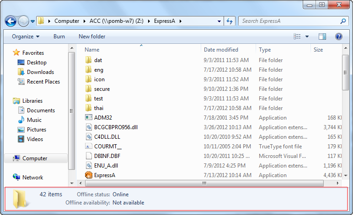The width and height of the screenshot is (353, 215).
Task: Click 'Not available' offline availability value
Action: coord(128,202)
